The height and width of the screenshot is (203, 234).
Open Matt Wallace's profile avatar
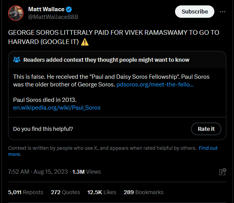16,13
